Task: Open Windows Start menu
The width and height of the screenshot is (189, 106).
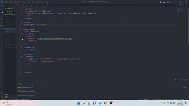Action: point(78,103)
